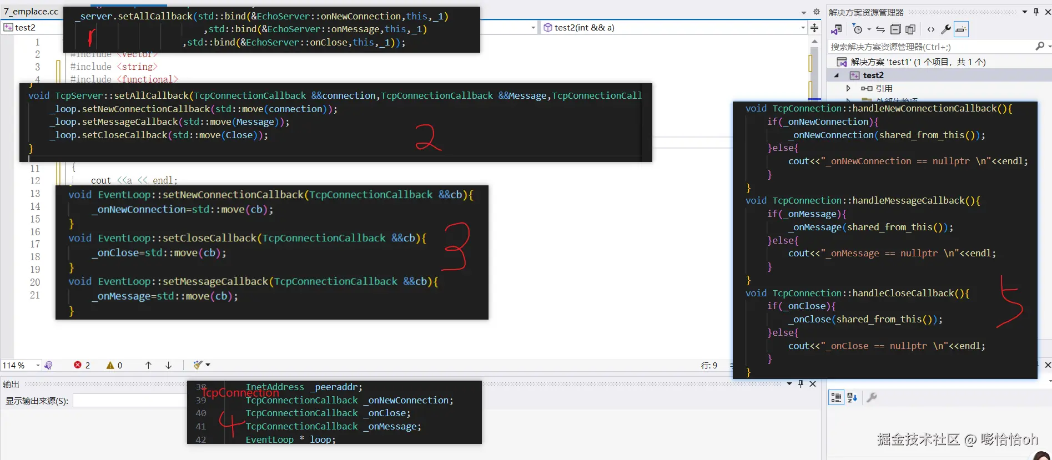Viewport: 1052px width, 460px height.
Task: Open Solution Explorer window options dropdown
Action: click(x=1025, y=12)
